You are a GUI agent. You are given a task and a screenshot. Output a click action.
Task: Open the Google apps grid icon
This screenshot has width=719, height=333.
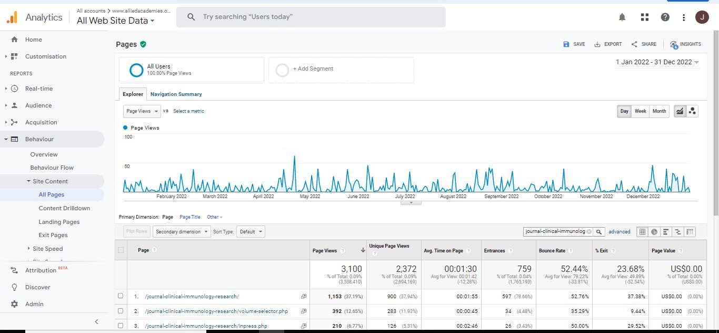click(x=644, y=17)
